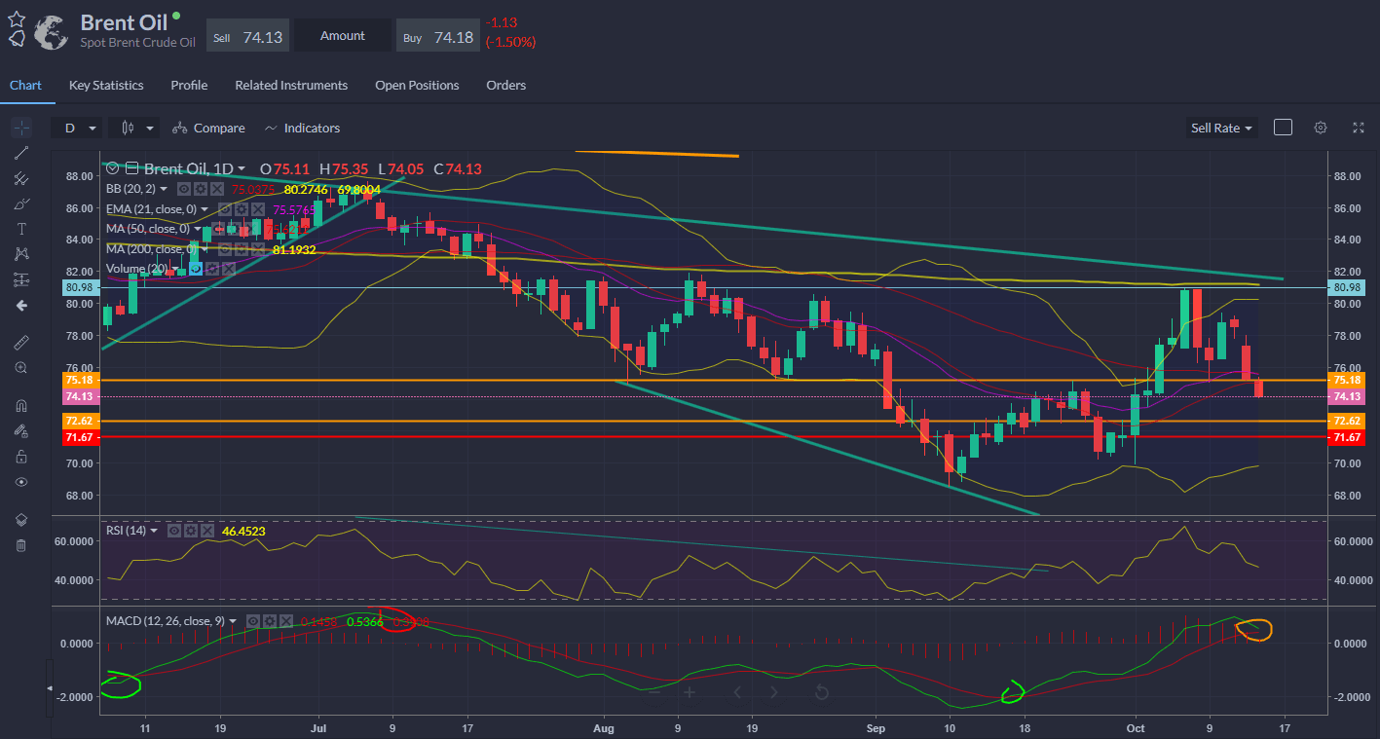Click the Amount input field
The image size is (1380, 739).
coord(343,36)
